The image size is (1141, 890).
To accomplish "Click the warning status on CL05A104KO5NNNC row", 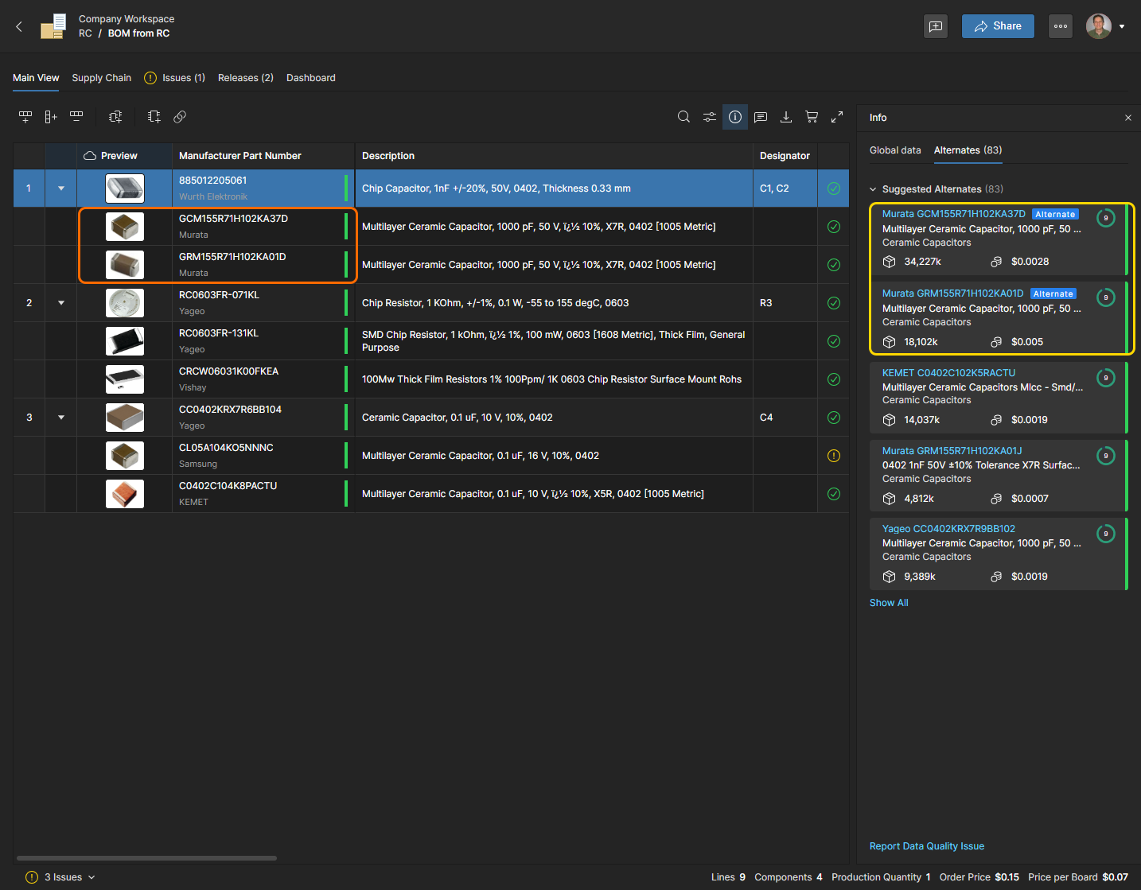I will [834, 456].
